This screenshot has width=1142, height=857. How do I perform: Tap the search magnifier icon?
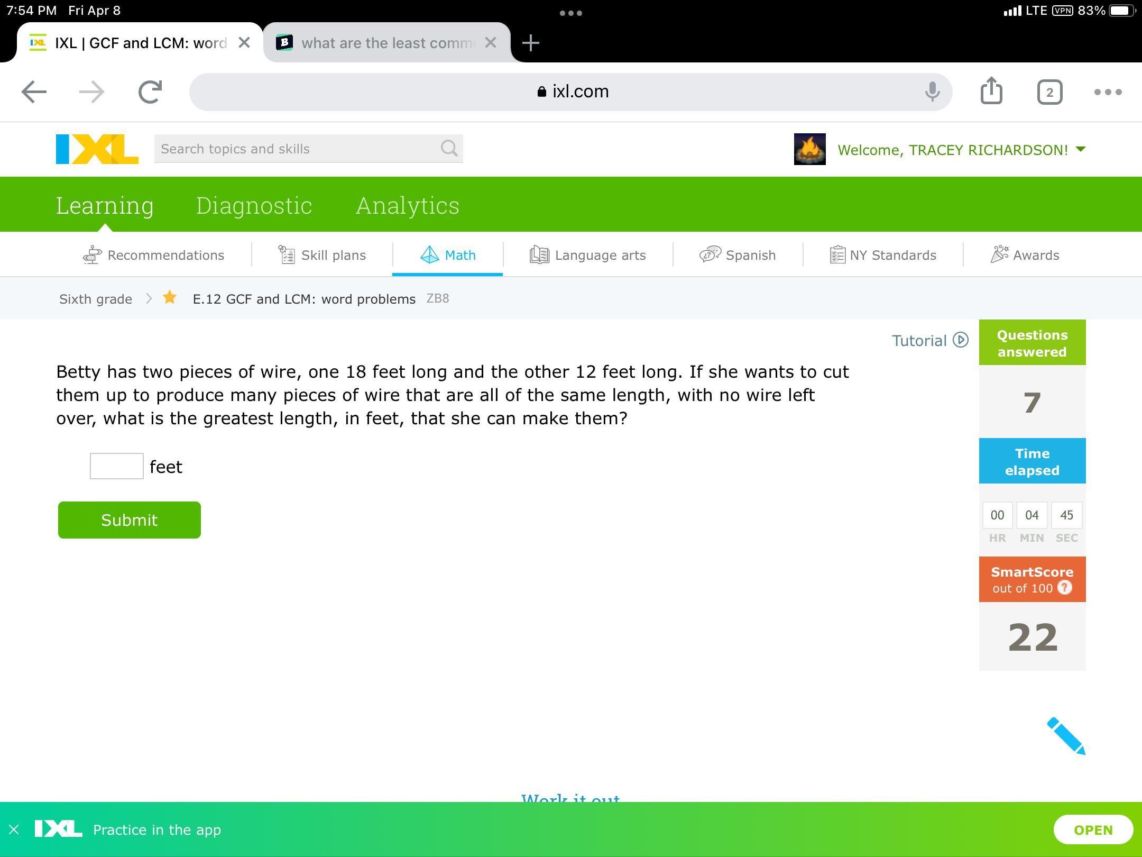click(x=449, y=149)
